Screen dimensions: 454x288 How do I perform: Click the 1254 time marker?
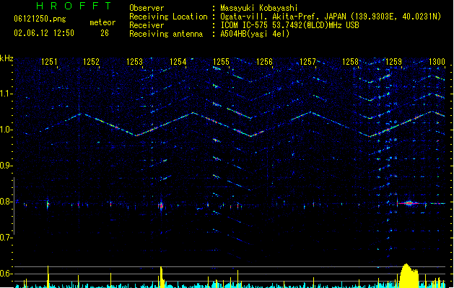[178, 61]
